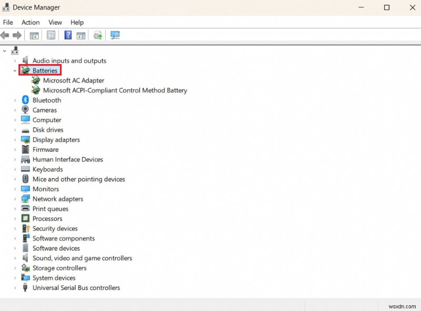
Task: Click the Back arrow toolbar icon
Action: click(x=5, y=35)
